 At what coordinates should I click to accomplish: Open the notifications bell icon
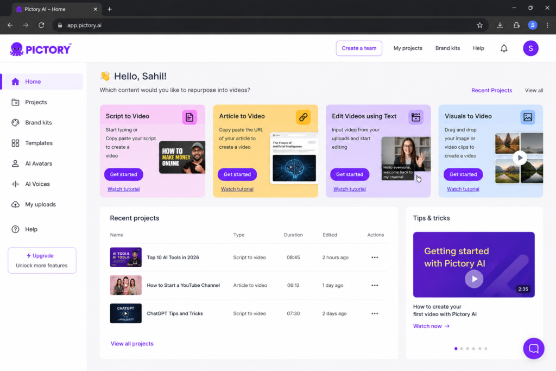[504, 48]
